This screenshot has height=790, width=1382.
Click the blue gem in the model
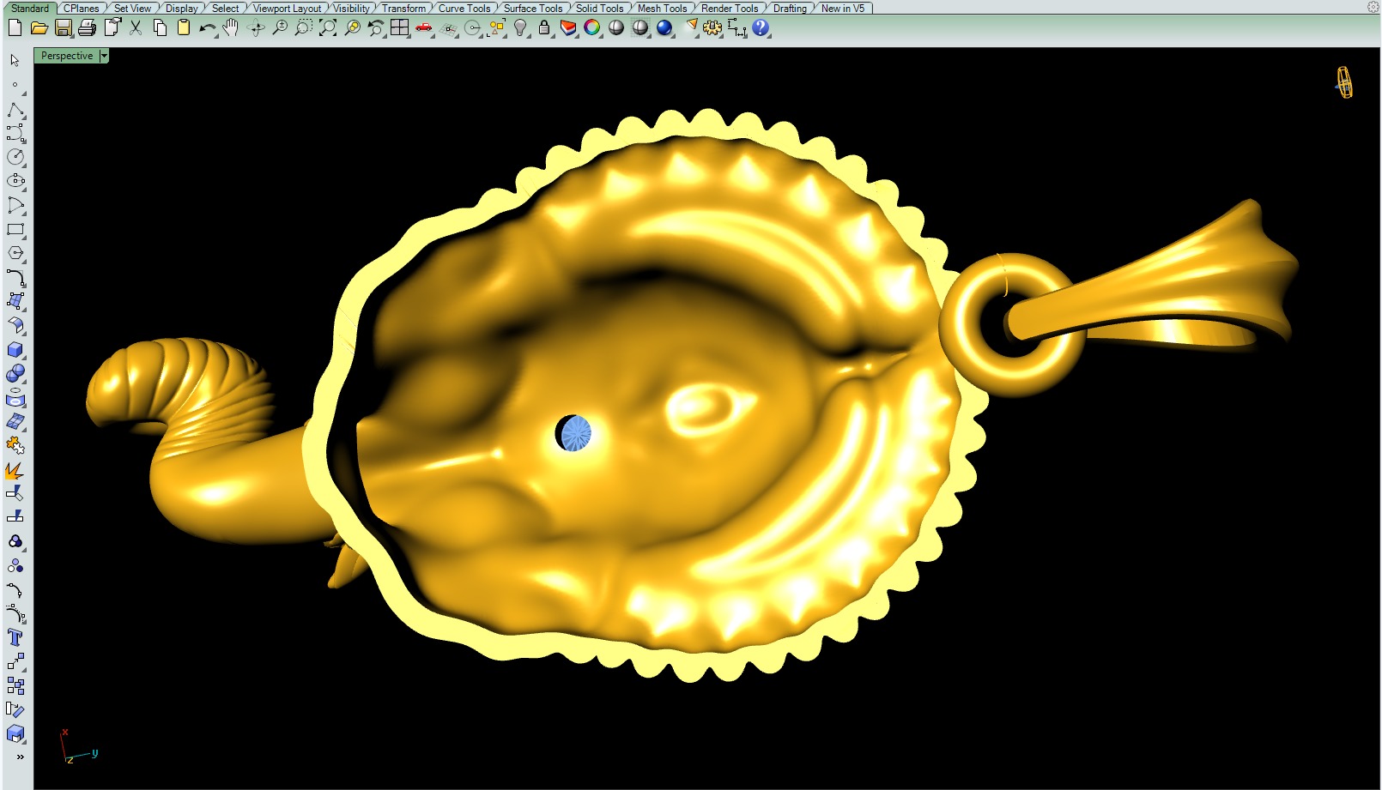(x=576, y=433)
